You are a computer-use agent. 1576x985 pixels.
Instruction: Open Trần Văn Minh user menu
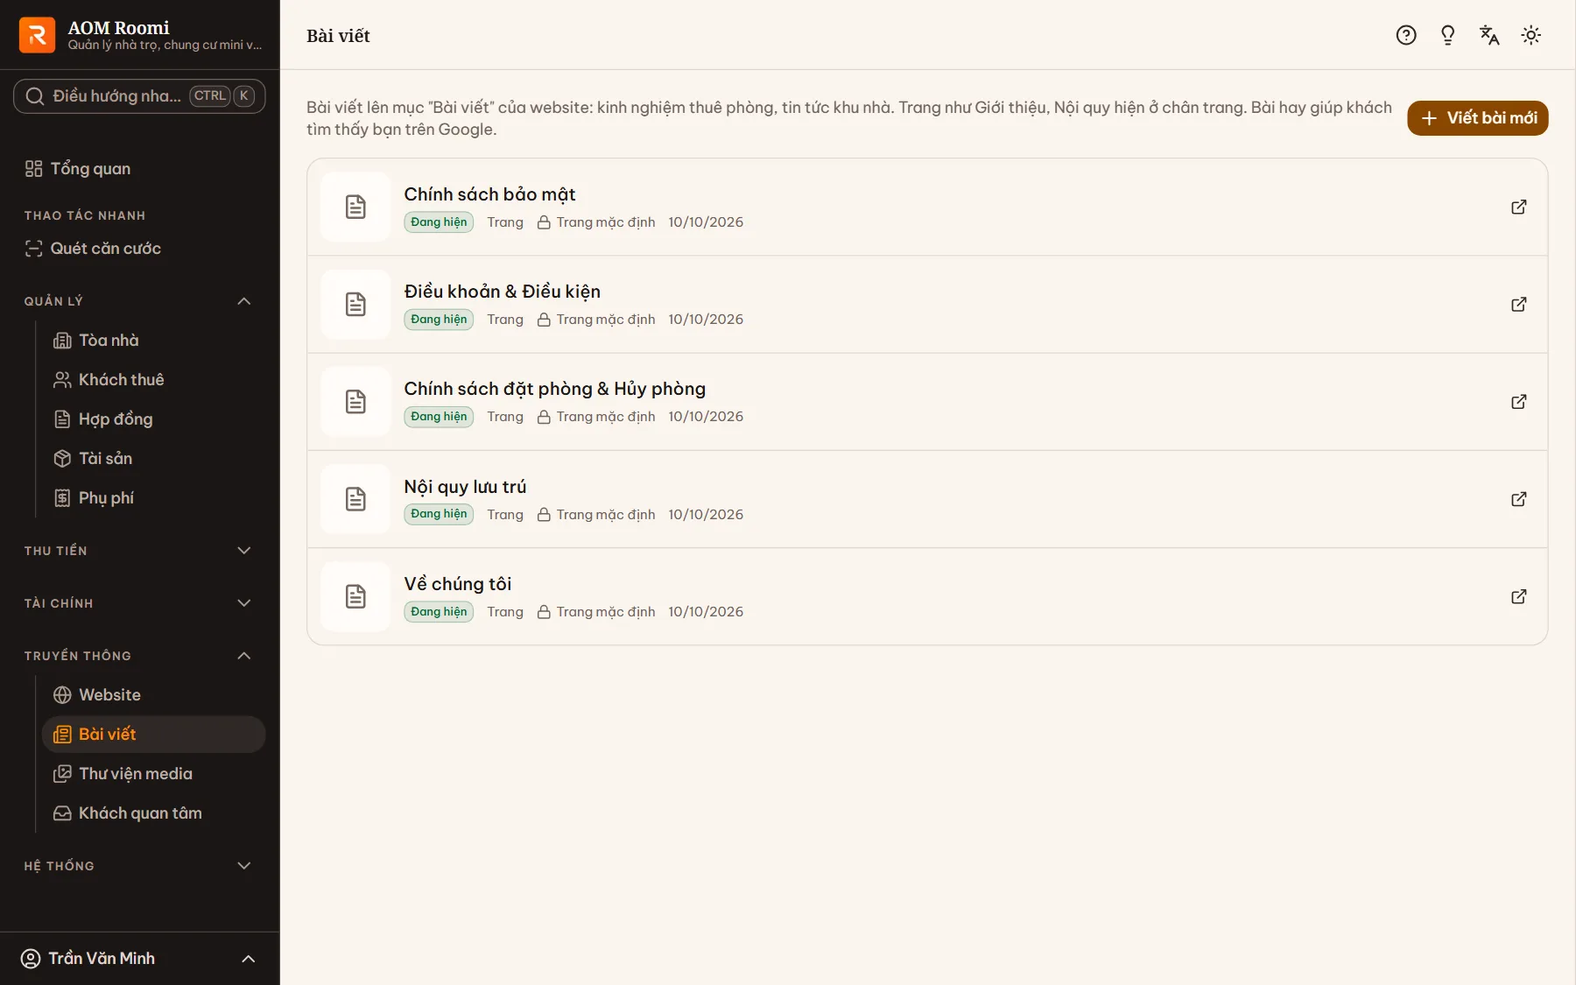139,959
